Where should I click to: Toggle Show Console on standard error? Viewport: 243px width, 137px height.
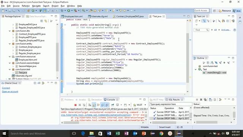click(107, 105)
